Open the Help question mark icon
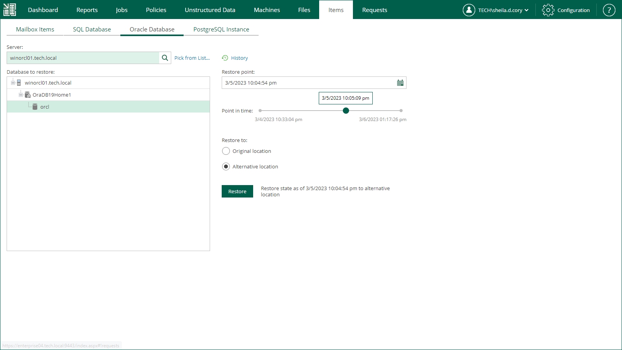622x350 pixels. [608, 10]
